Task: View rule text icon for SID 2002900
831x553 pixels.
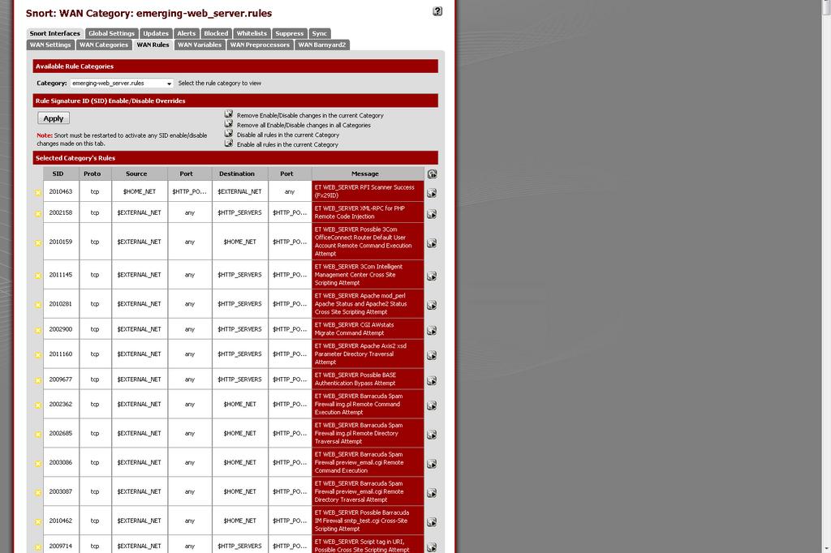Action: pyautogui.click(x=432, y=331)
